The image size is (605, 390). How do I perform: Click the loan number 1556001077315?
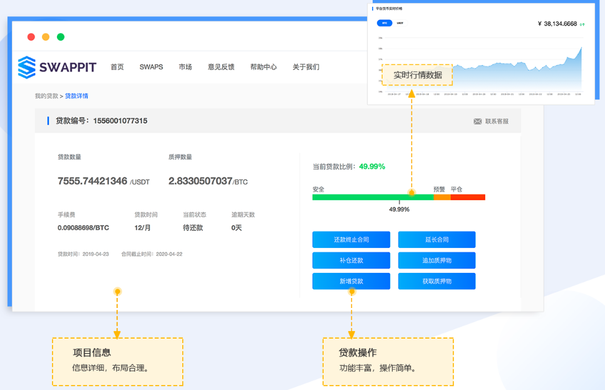[120, 121]
